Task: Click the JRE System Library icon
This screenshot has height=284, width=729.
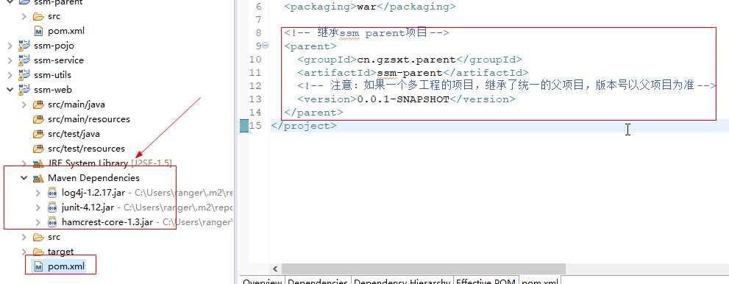Action: tap(38, 163)
